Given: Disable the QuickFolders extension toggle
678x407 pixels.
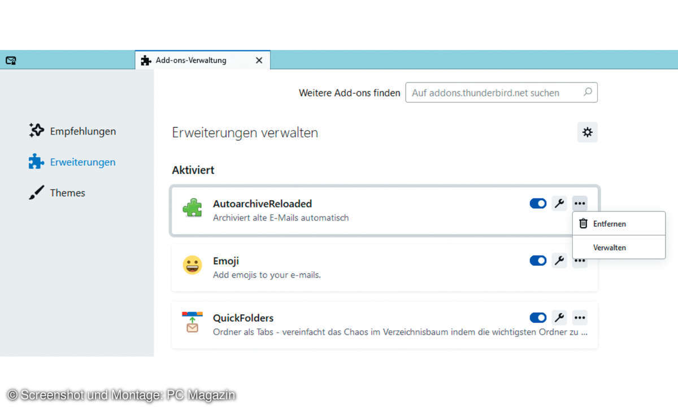Looking at the screenshot, I should [x=538, y=318].
